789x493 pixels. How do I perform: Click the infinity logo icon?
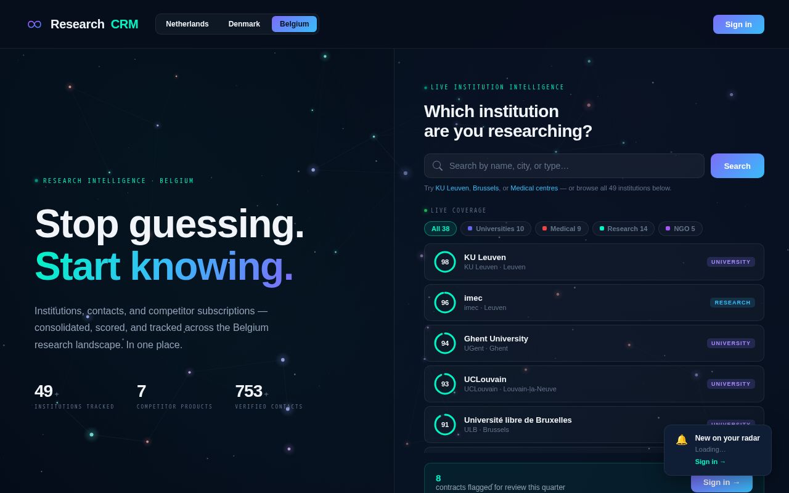pyautogui.click(x=35, y=24)
